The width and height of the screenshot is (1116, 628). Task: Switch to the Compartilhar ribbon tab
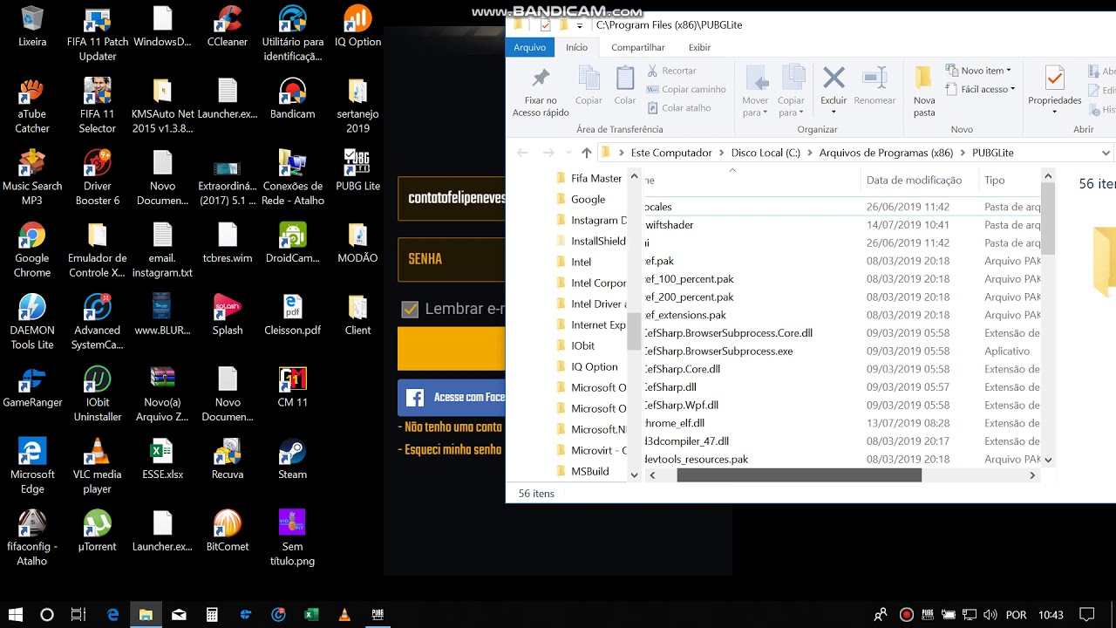pyautogui.click(x=637, y=47)
